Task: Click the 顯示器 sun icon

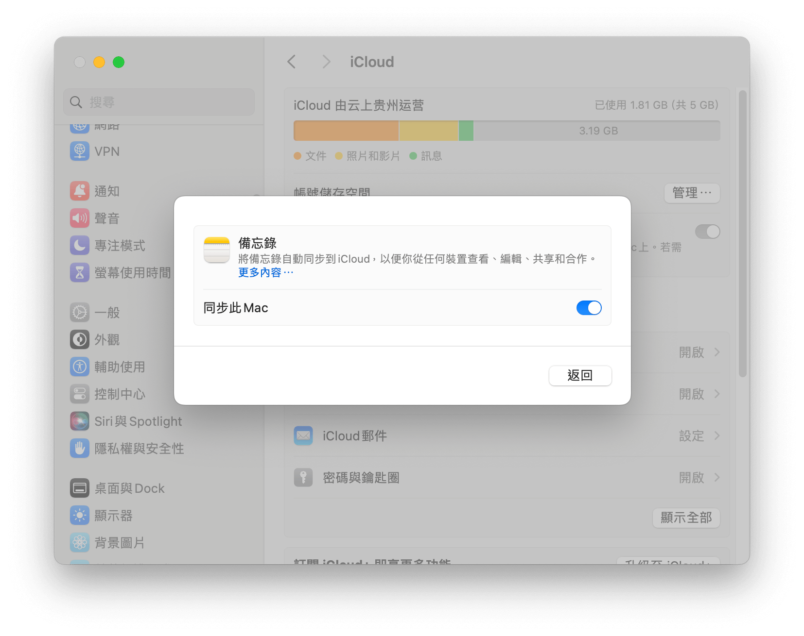Action: coord(80,515)
